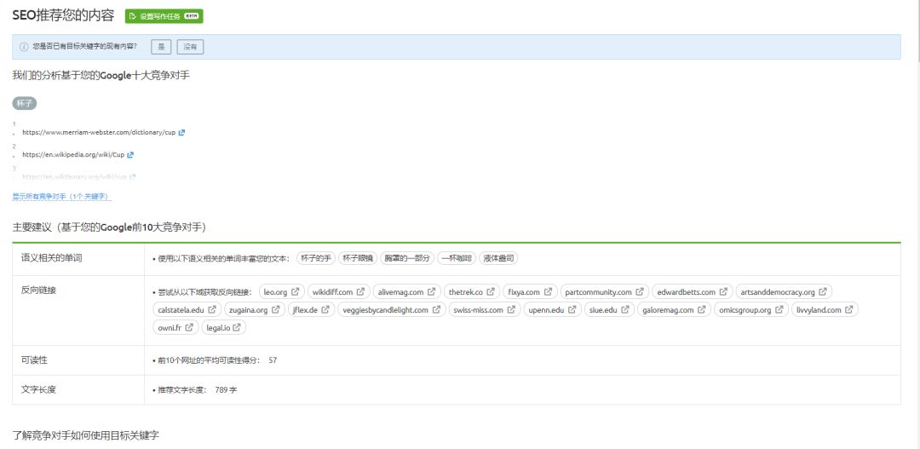The width and height of the screenshot is (920, 449).
Task: Open siue.edu external link icon
Action: coord(625,310)
